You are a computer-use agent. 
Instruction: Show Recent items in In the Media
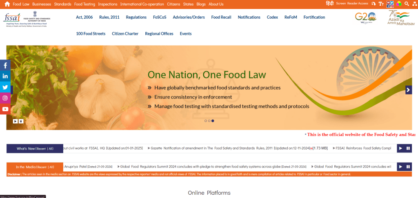pos(42,167)
